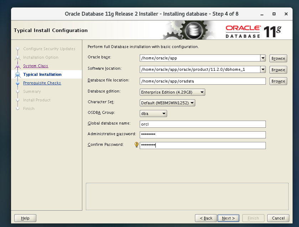Image resolution: width=299 pixels, height=227 pixels.
Task: Focus the Confirm Password field
Action: 203,146
